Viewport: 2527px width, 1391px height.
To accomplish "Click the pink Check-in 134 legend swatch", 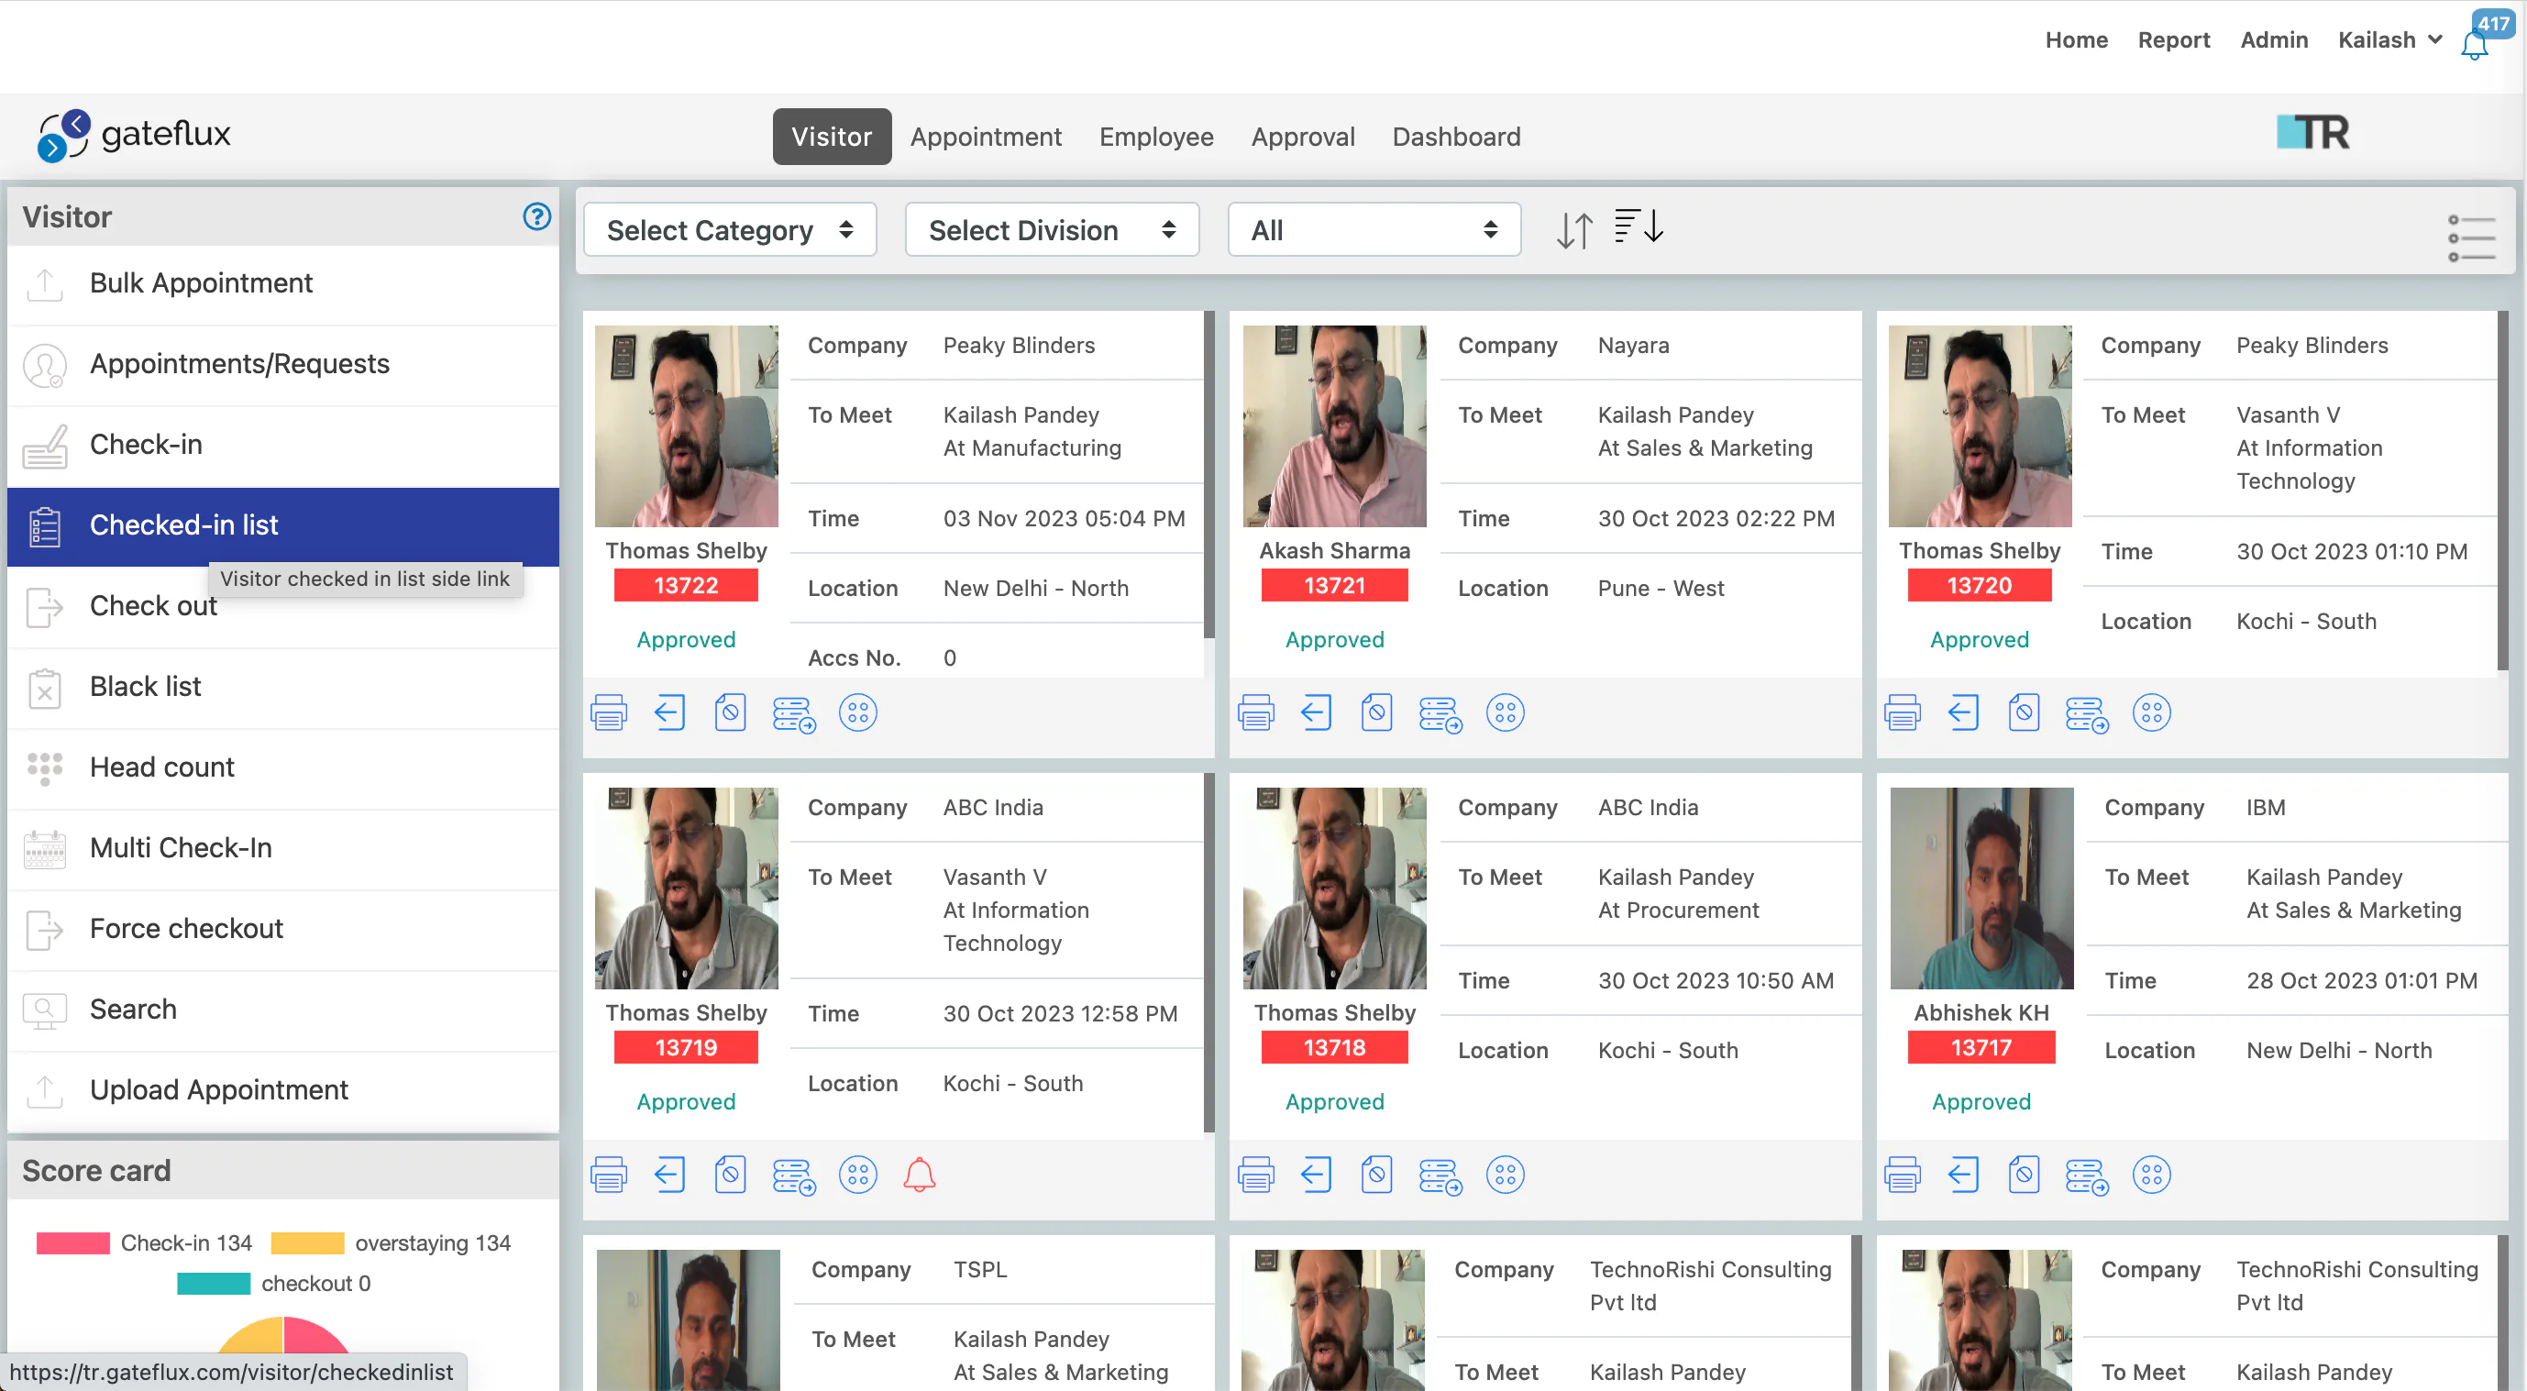I will 72,1242.
